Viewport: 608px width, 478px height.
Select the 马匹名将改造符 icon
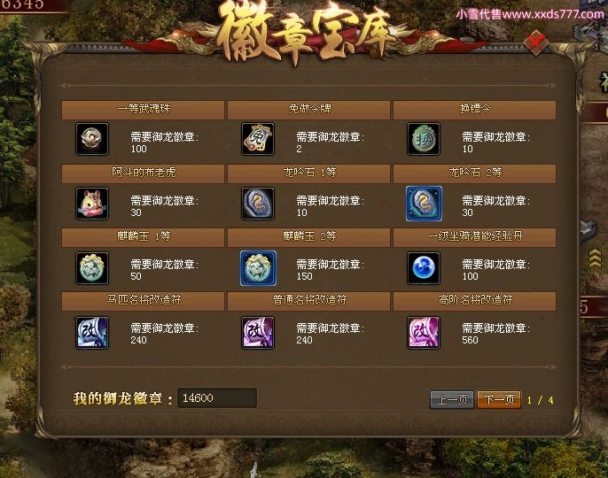pyautogui.click(x=92, y=333)
